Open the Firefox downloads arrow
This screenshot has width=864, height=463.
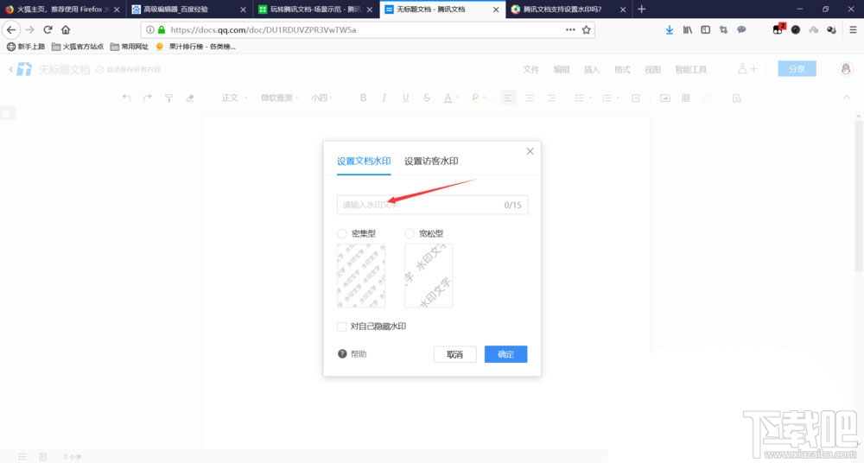tap(670, 29)
